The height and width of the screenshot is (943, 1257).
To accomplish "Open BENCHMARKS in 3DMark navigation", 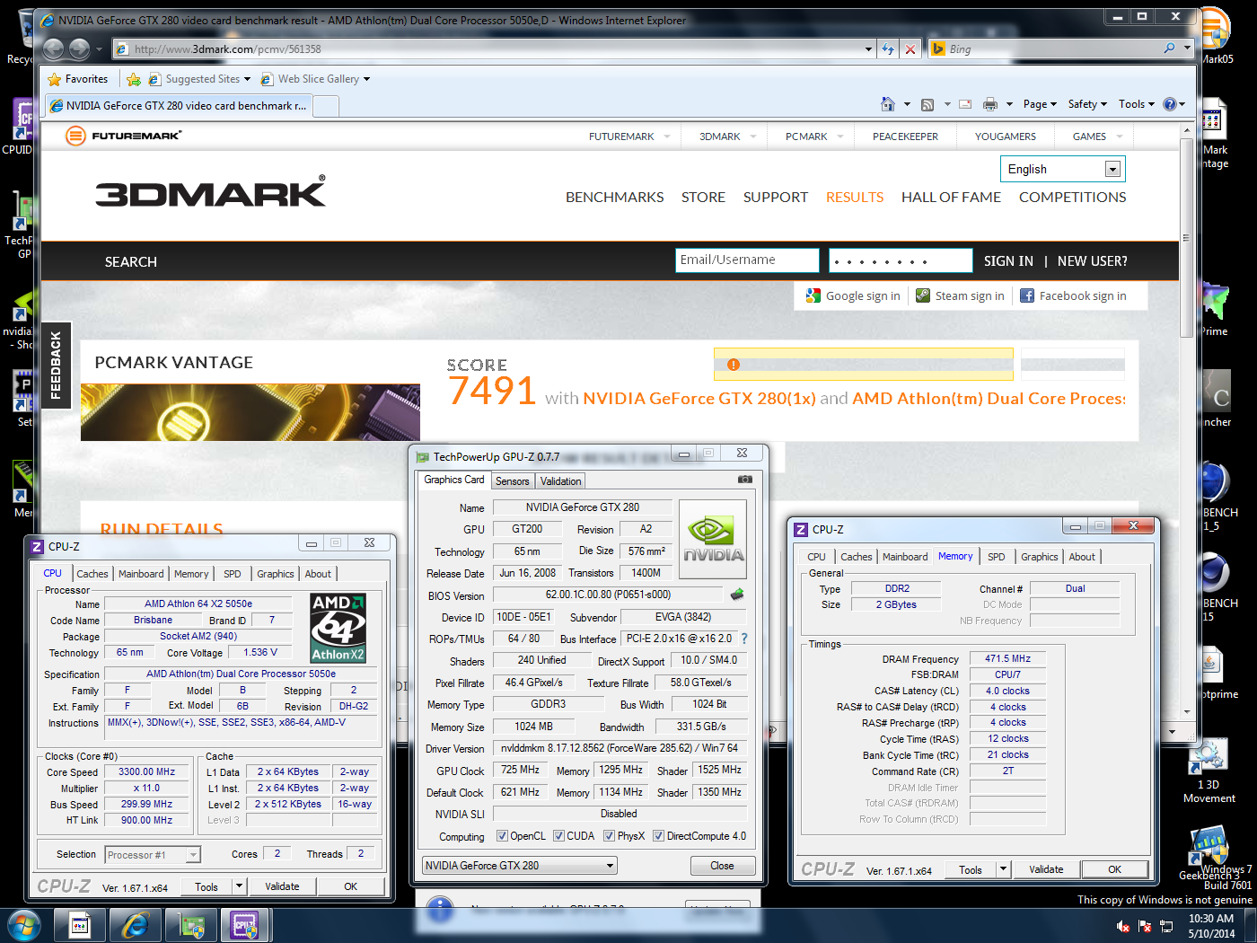I will (x=615, y=198).
